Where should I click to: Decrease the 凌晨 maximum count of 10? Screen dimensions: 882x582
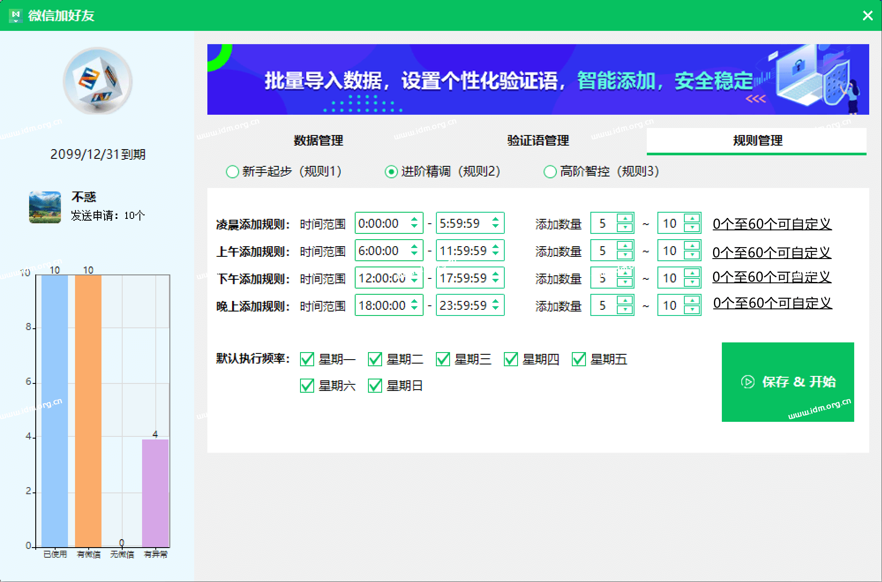[x=692, y=228]
